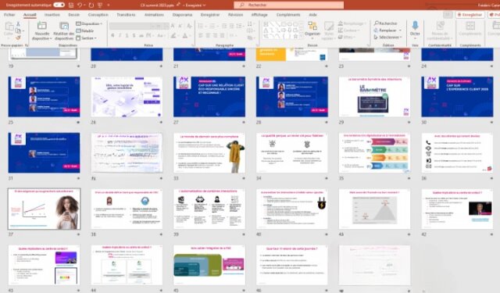
Task: Click the Copier icon
Action: [x=19, y=31]
